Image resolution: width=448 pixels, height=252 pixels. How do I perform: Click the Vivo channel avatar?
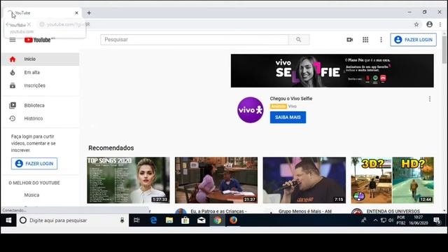tap(251, 110)
